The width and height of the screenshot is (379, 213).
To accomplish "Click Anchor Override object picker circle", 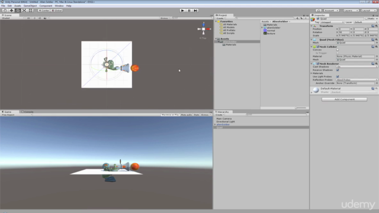I will pos(377,83).
